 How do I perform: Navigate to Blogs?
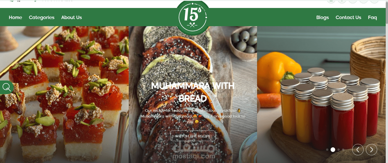point(323,17)
